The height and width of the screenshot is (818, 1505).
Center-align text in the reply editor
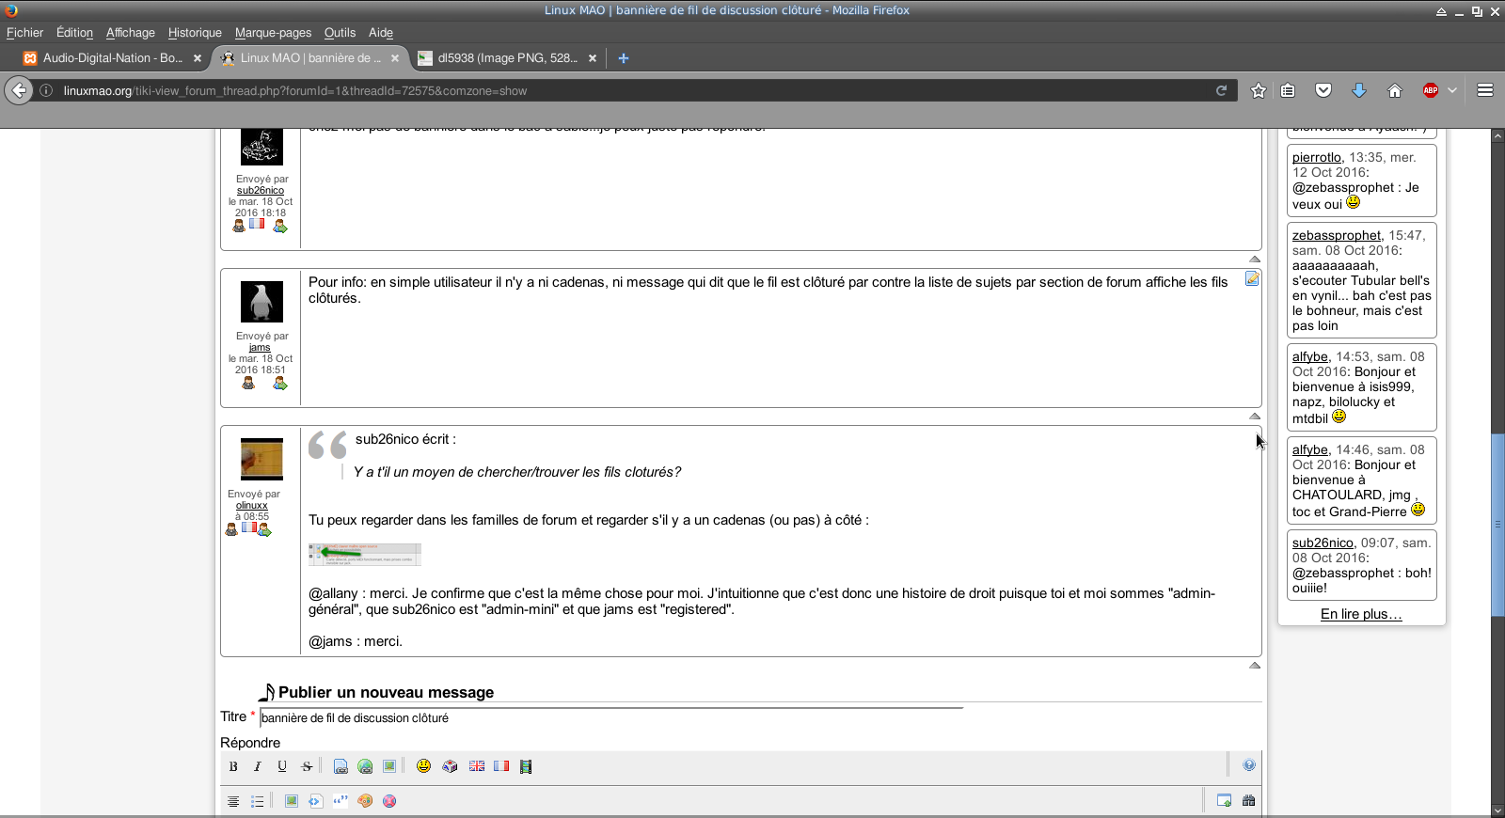pos(233,801)
